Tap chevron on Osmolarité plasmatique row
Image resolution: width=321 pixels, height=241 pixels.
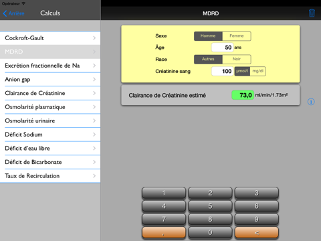pos(94,107)
